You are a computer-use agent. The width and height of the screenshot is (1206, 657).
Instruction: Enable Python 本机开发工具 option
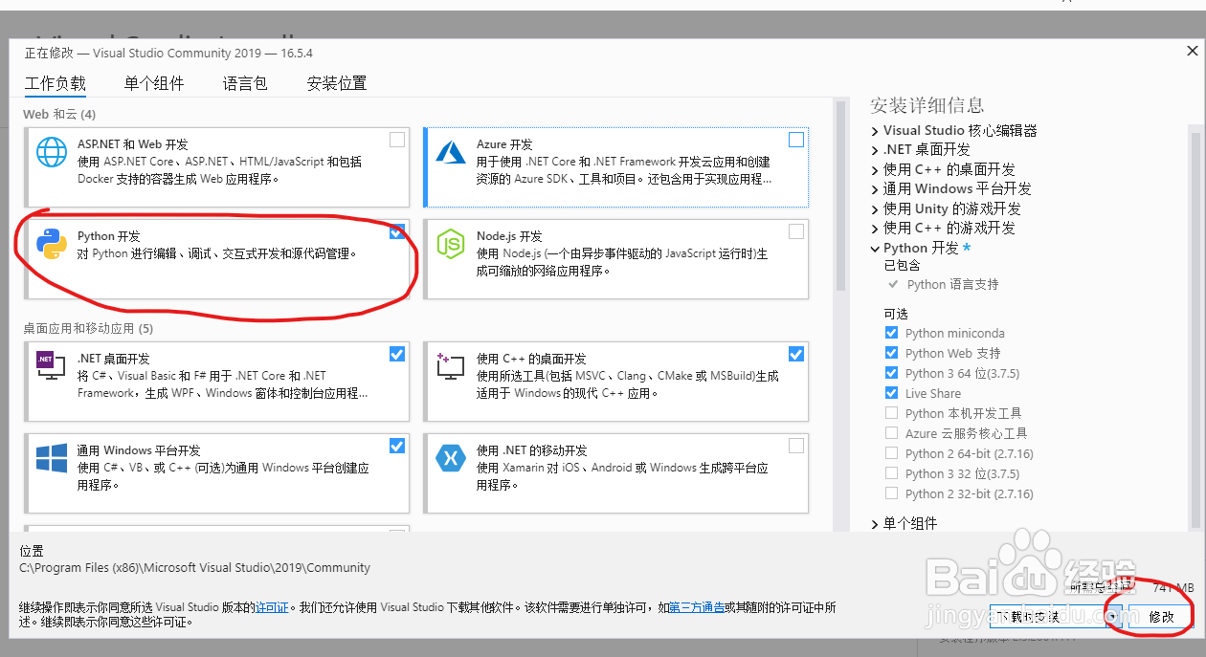[892, 413]
